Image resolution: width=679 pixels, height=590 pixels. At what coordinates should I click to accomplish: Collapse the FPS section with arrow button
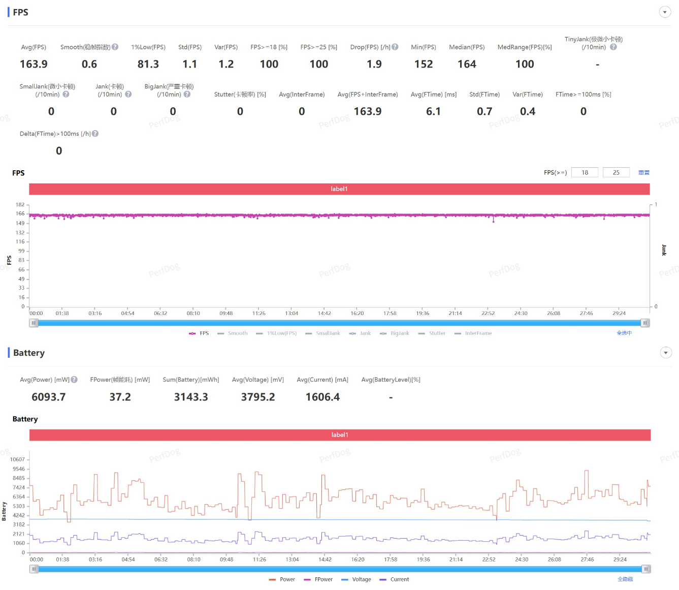[x=665, y=12]
